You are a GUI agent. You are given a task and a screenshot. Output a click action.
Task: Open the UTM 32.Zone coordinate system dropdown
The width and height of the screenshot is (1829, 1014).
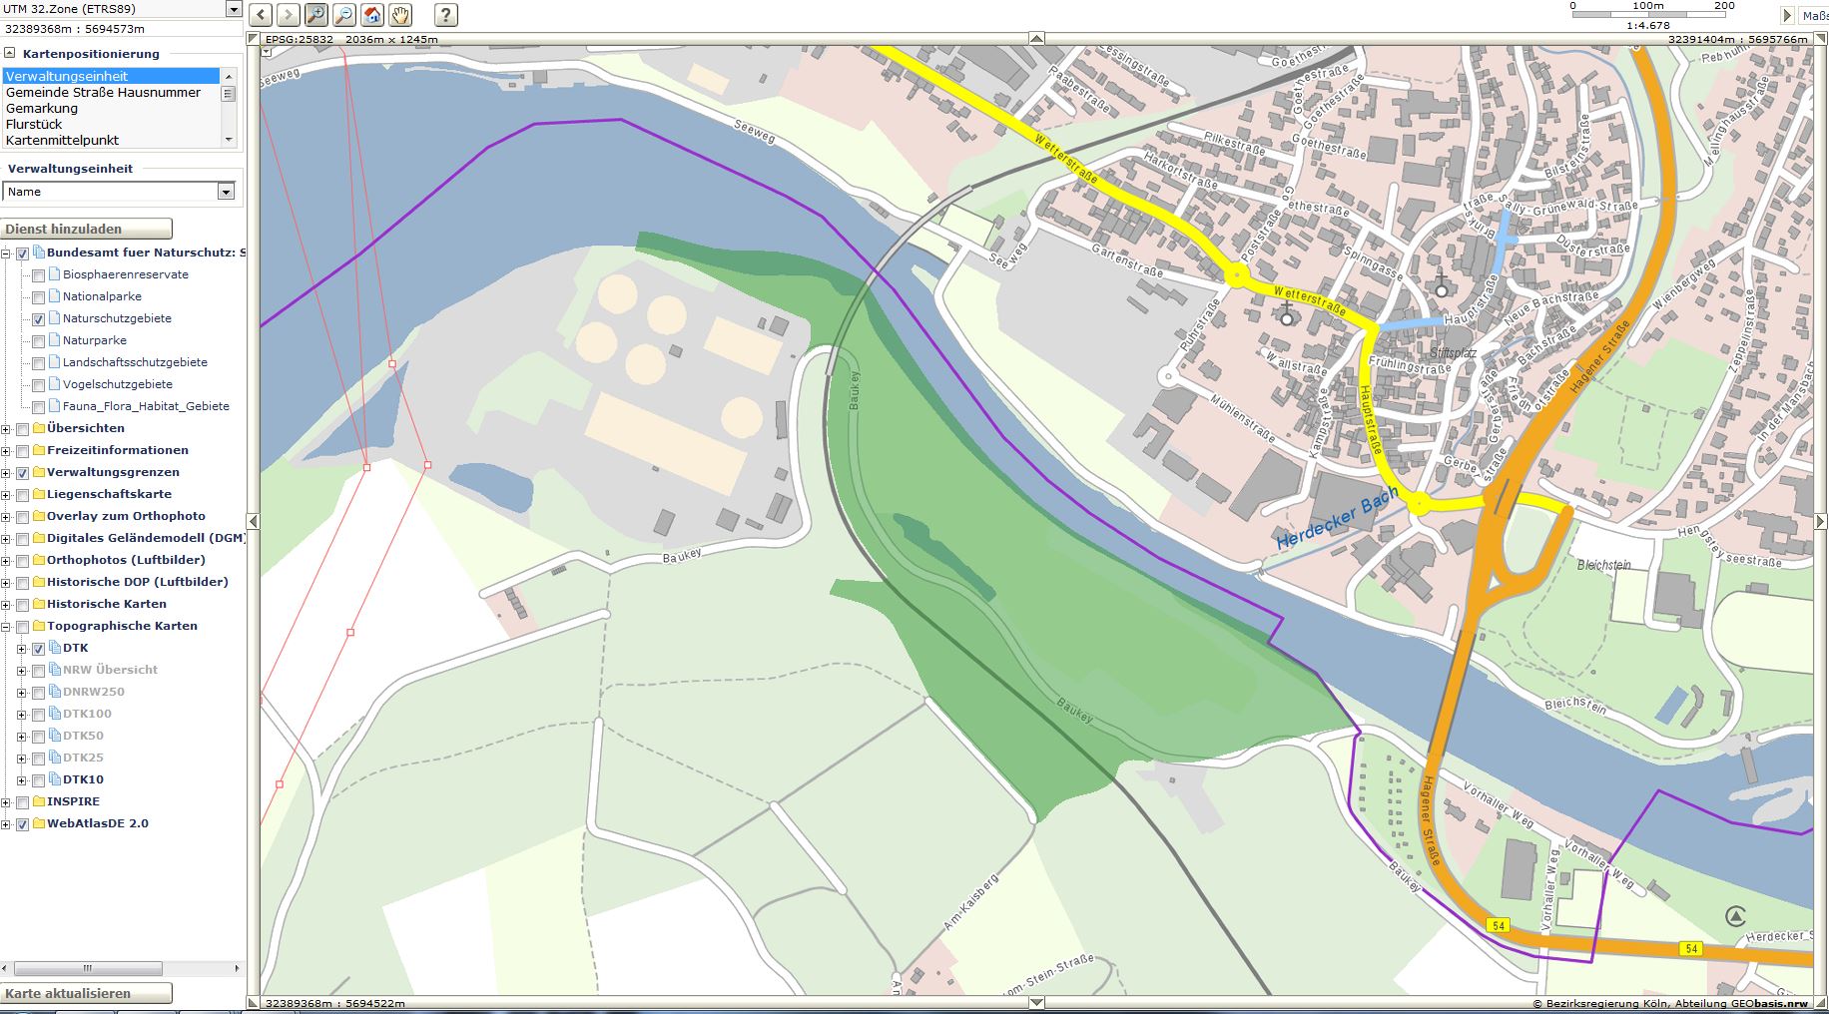coord(234,9)
